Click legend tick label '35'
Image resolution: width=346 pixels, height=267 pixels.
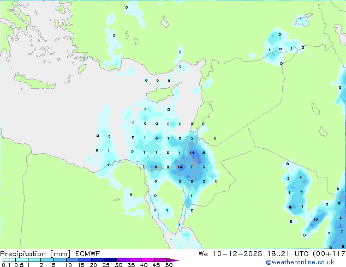click(131, 265)
